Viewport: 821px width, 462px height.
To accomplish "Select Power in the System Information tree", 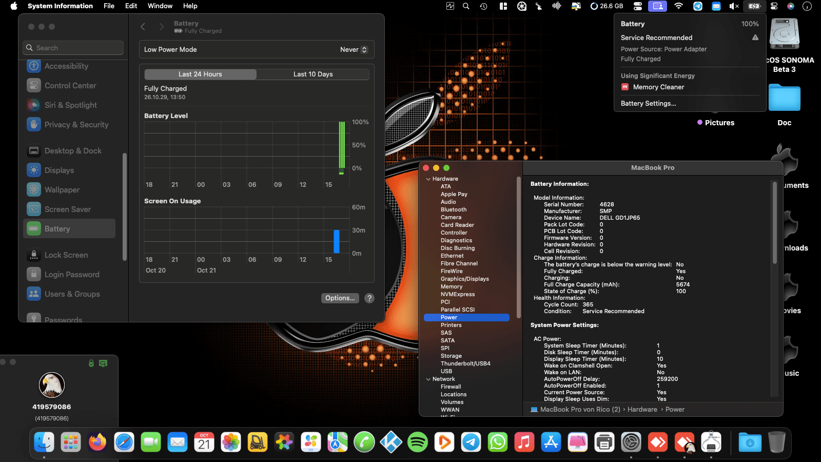I will point(466,318).
